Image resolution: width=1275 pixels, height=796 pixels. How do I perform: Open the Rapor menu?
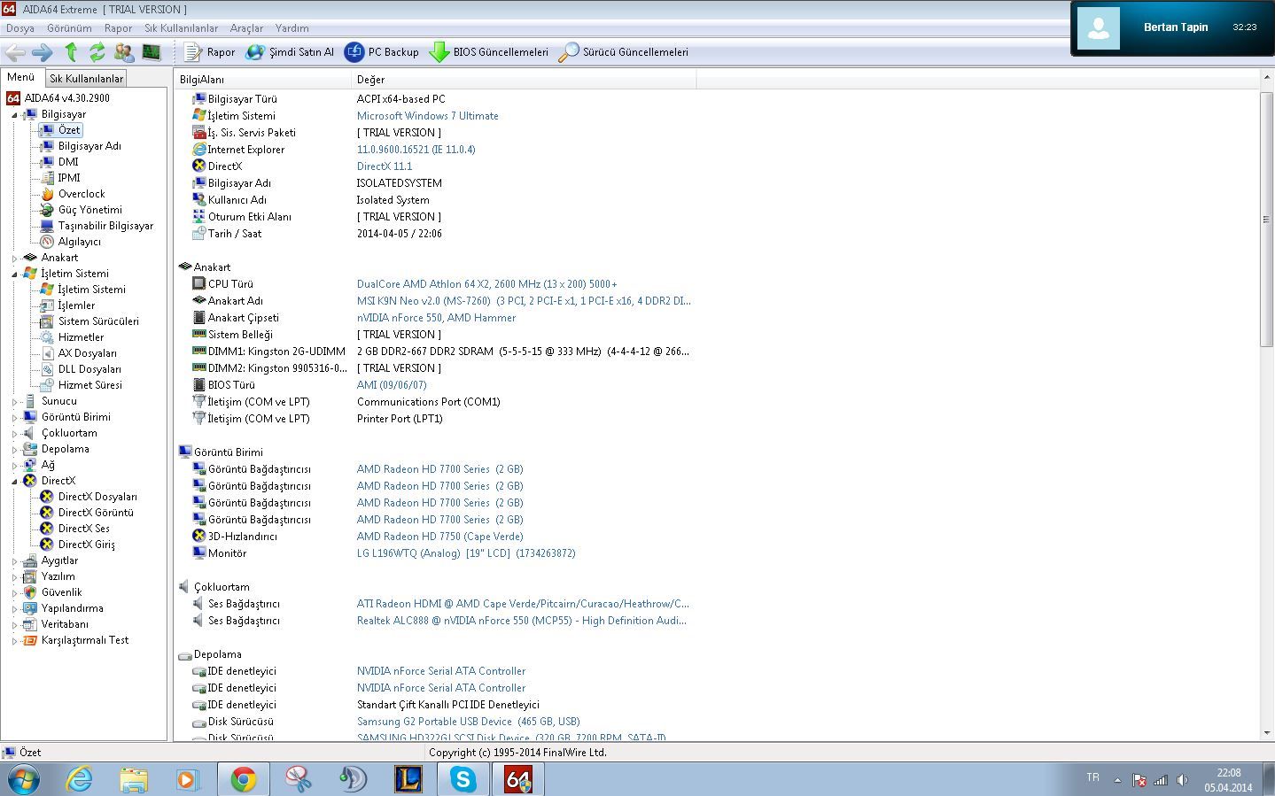click(x=118, y=28)
